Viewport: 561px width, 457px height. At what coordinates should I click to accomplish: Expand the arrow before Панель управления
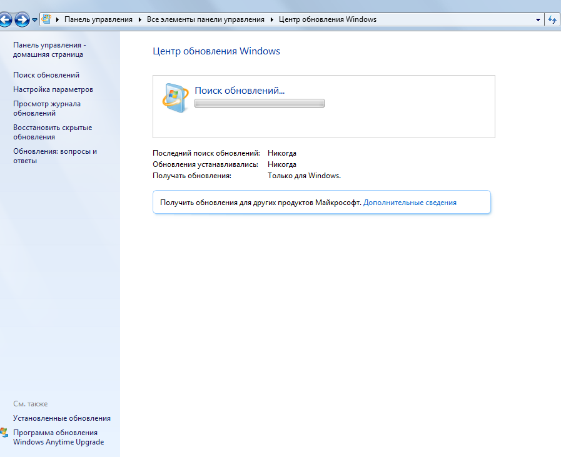click(58, 19)
